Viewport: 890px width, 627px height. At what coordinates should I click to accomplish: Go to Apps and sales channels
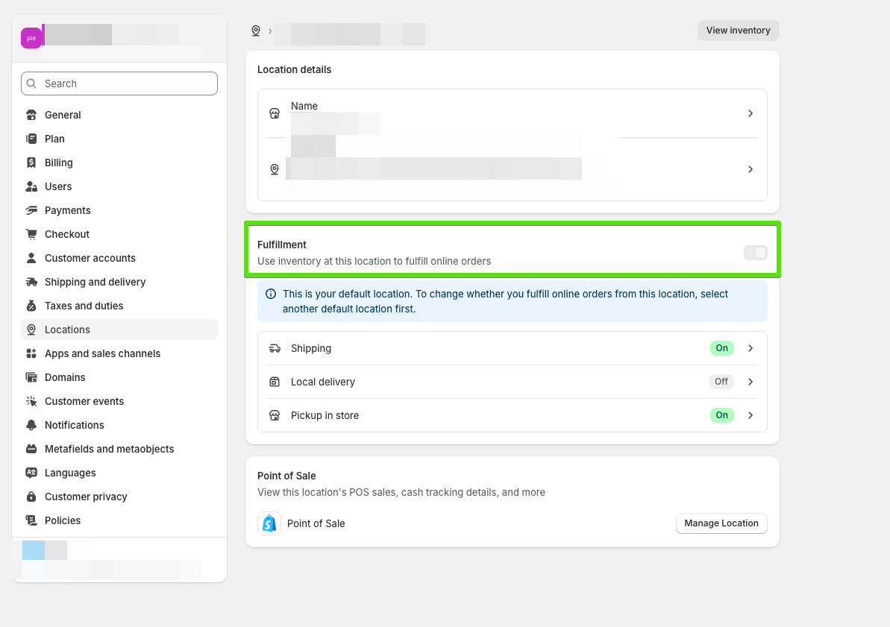point(102,353)
